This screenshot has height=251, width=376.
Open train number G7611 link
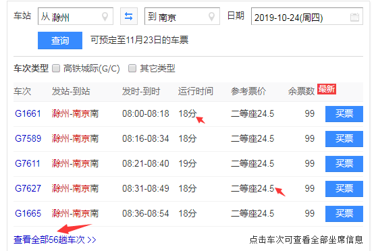pyautogui.click(x=28, y=163)
